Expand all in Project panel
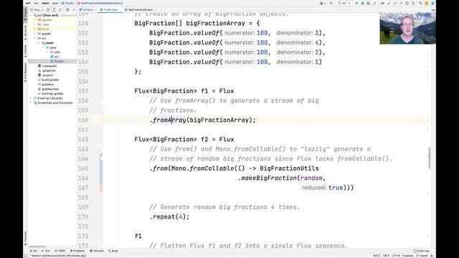459x258 pixels. pos(55,9)
